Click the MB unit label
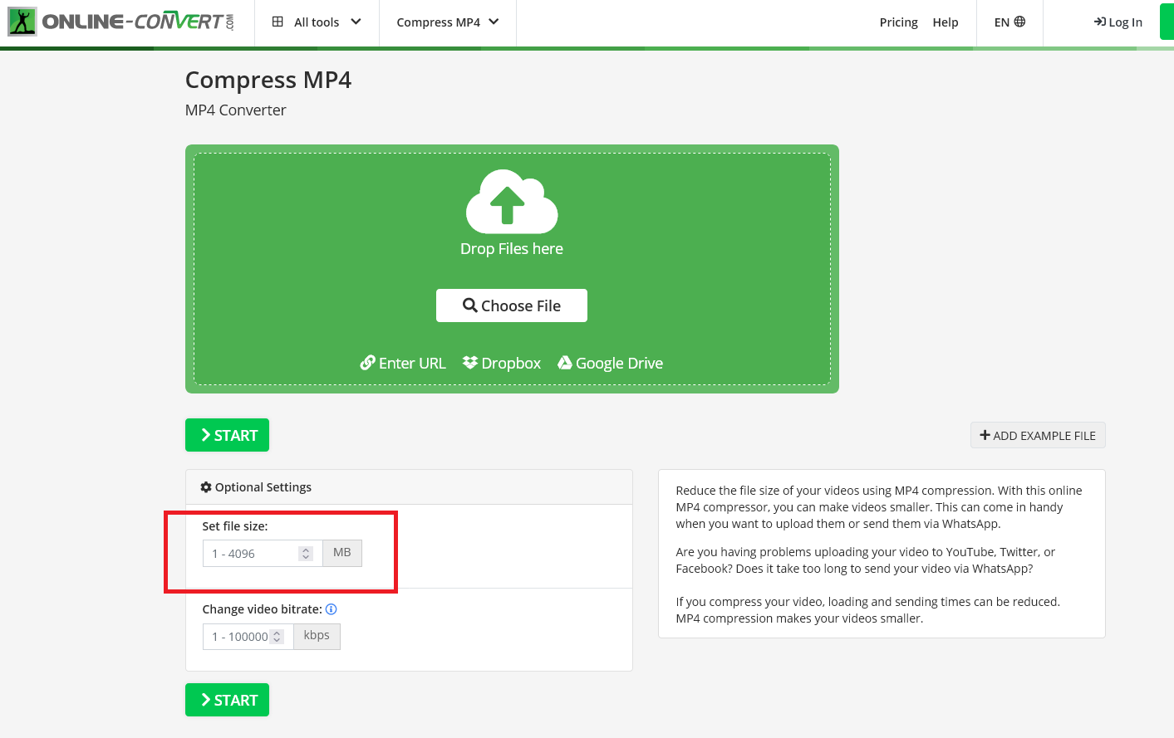The image size is (1174, 738). (x=342, y=553)
